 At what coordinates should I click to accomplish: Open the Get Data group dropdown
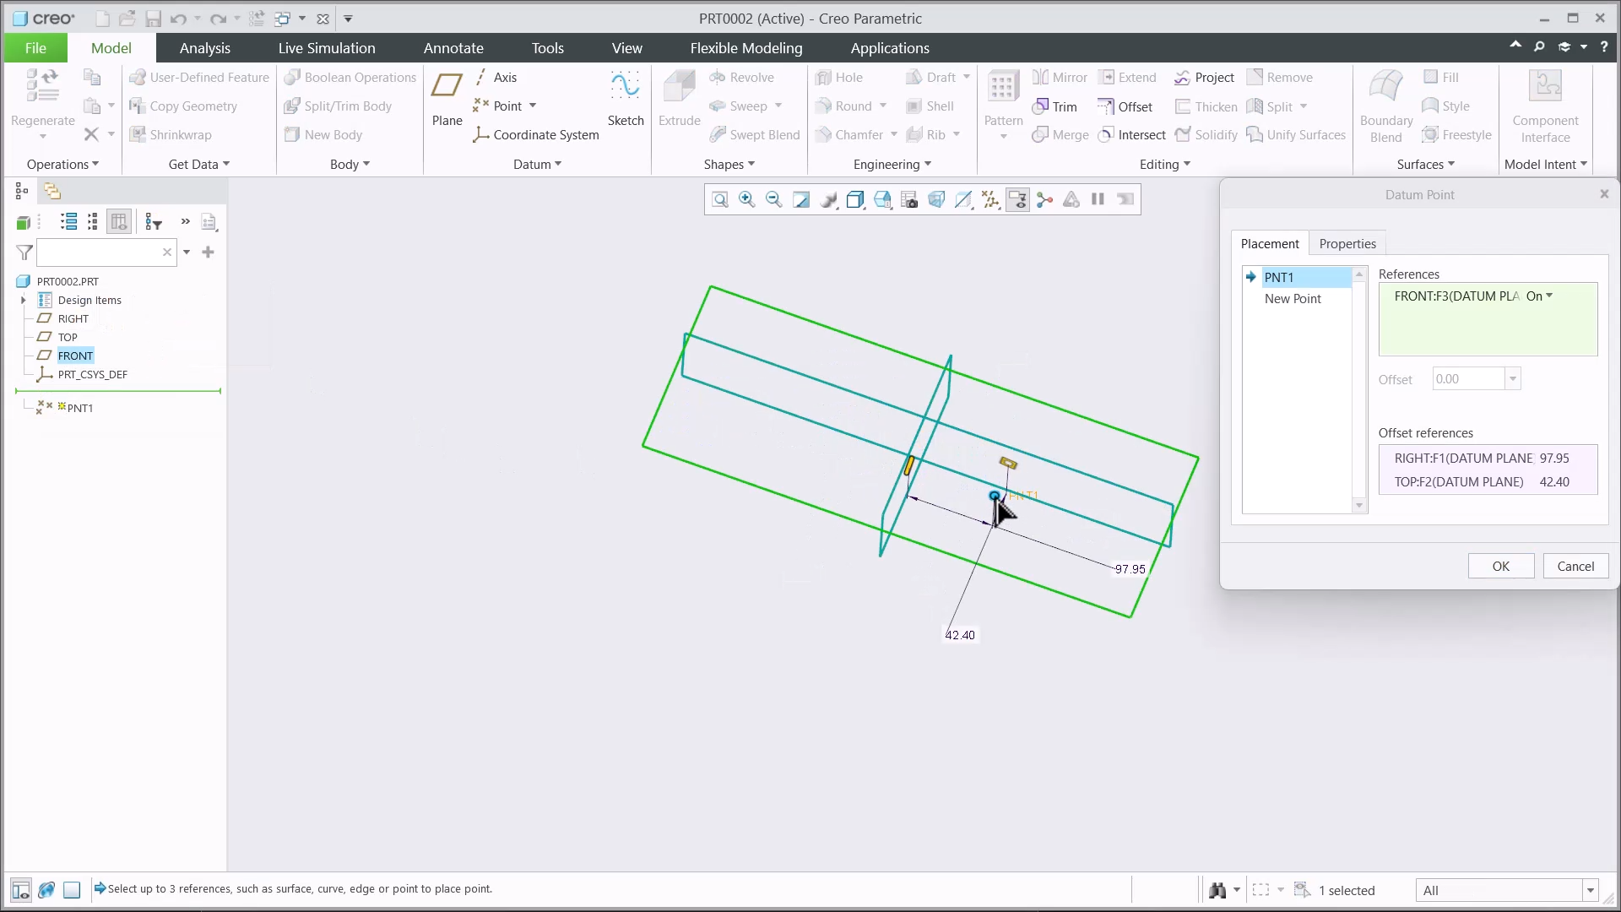tap(199, 165)
